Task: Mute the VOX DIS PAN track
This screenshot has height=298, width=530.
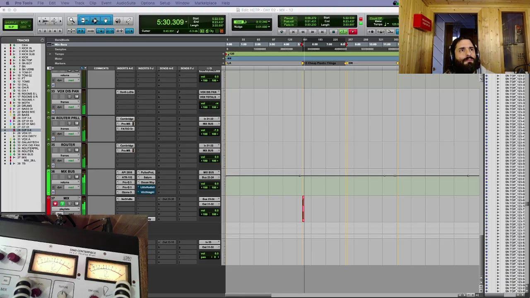Action: coord(76,96)
